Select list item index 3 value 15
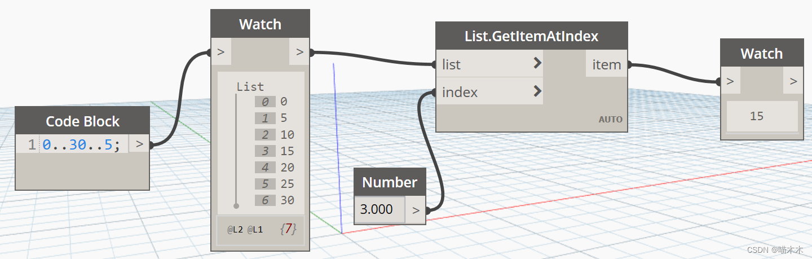The height and width of the screenshot is (259, 812). coord(274,151)
